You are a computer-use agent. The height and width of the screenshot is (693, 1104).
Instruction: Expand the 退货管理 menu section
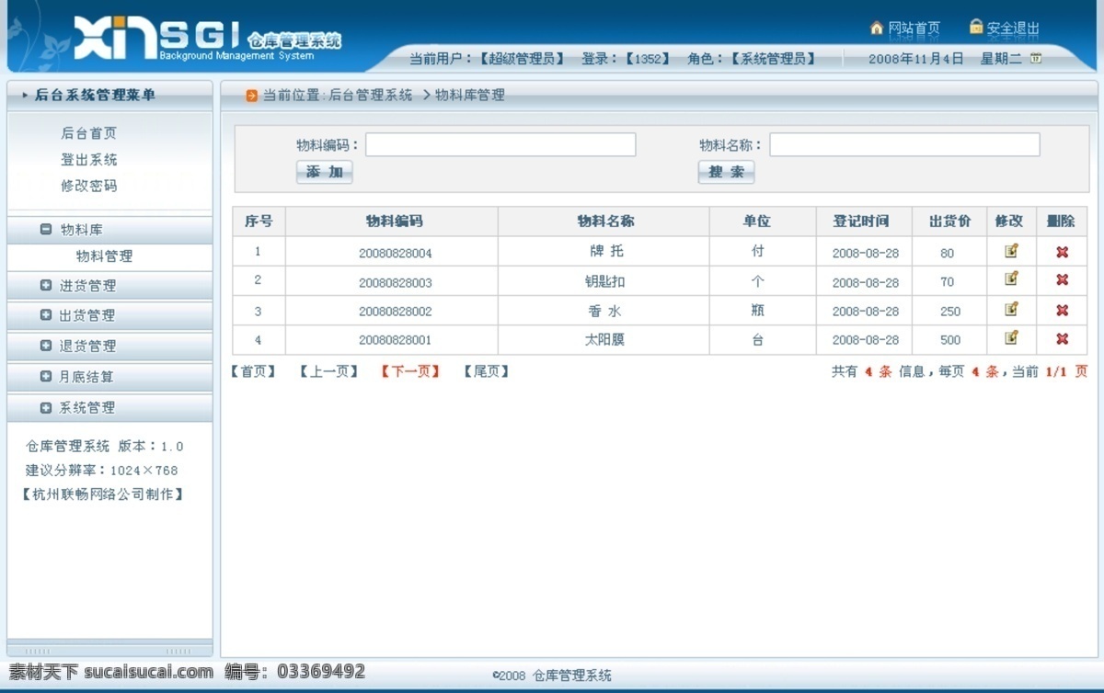click(46, 346)
